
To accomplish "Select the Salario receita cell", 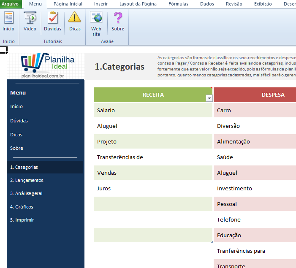I will (153, 110).
